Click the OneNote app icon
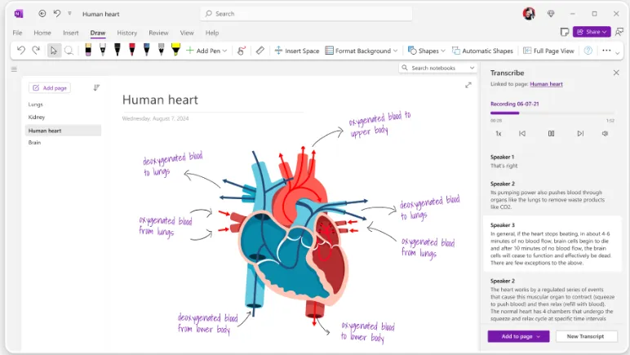 point(19,14)
